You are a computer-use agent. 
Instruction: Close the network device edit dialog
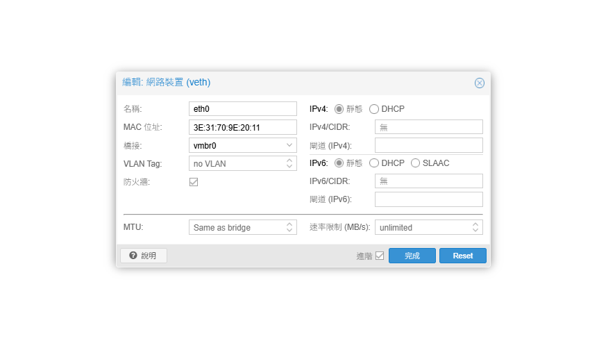pyautogui.click(x=479, y=83)
